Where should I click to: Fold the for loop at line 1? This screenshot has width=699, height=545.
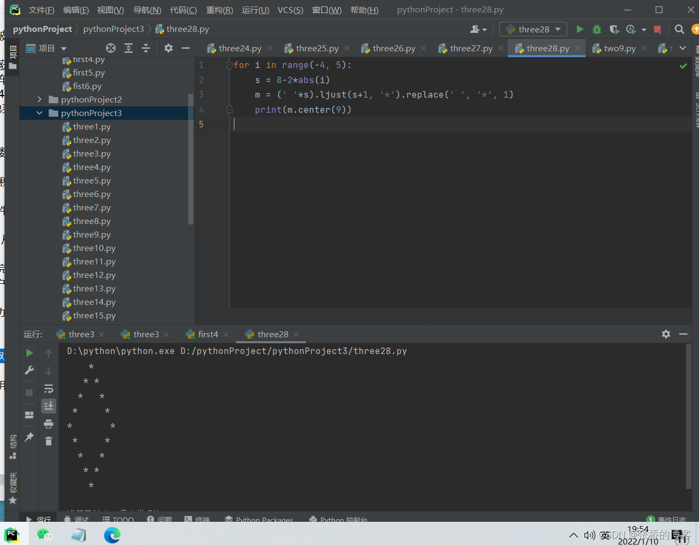pyautogui.click(x=229, y=65)
